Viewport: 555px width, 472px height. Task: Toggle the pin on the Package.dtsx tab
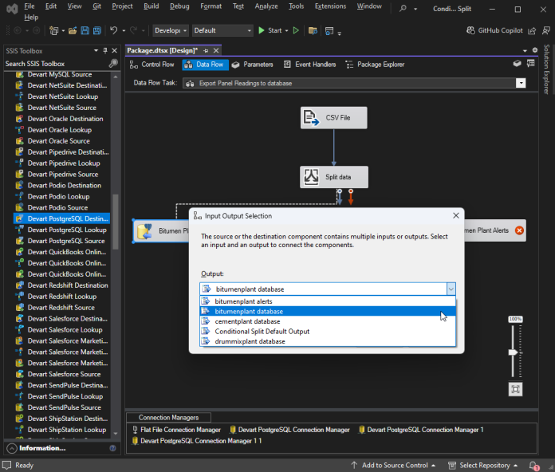(206, 50)
